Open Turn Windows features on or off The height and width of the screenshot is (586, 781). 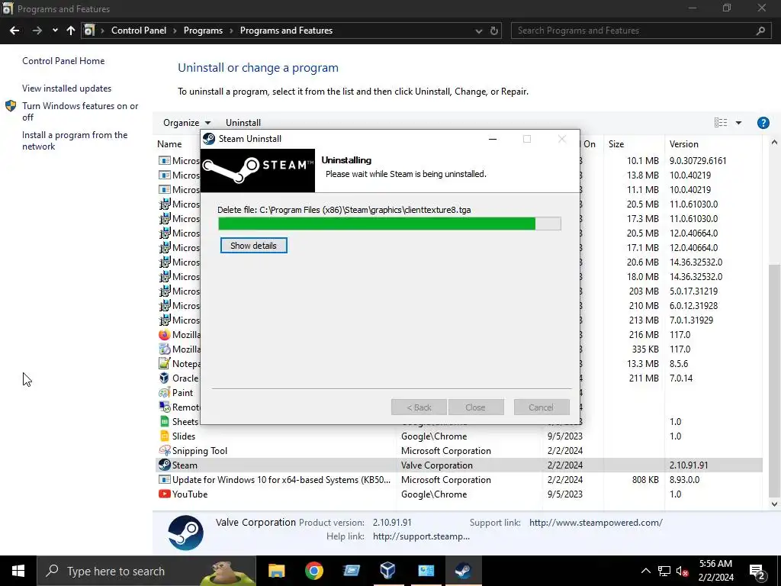(x=80, y=111)
